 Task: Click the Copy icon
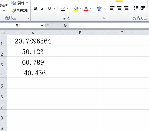click(14, 3)
